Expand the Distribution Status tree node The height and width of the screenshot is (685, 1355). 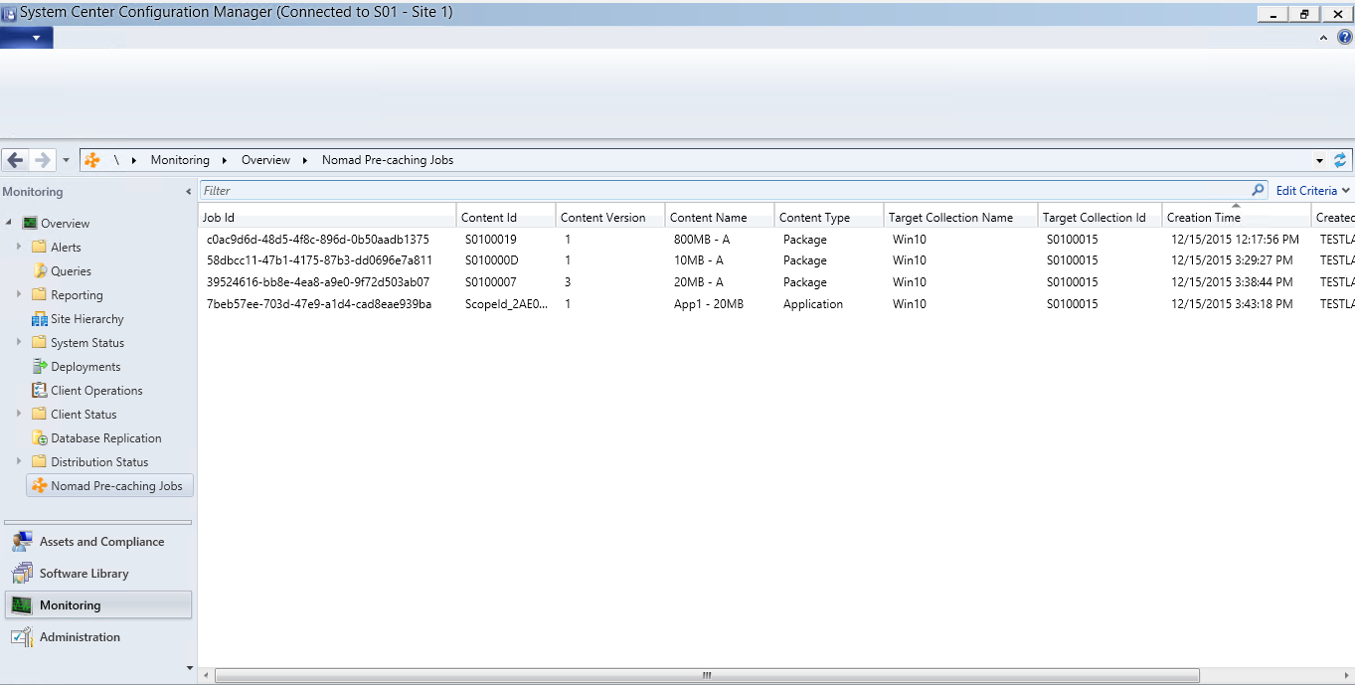click(x=19, y=461)
